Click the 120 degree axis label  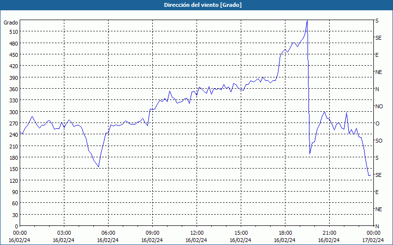click(14, 180)
